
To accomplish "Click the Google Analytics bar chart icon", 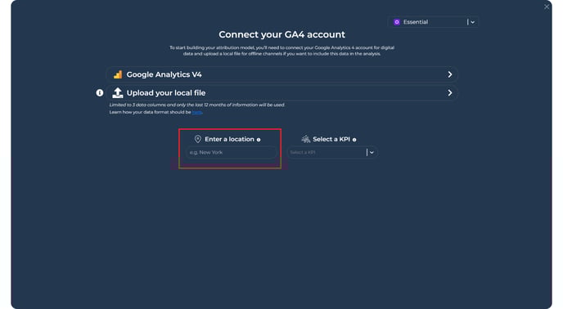I will click(118, 74).
